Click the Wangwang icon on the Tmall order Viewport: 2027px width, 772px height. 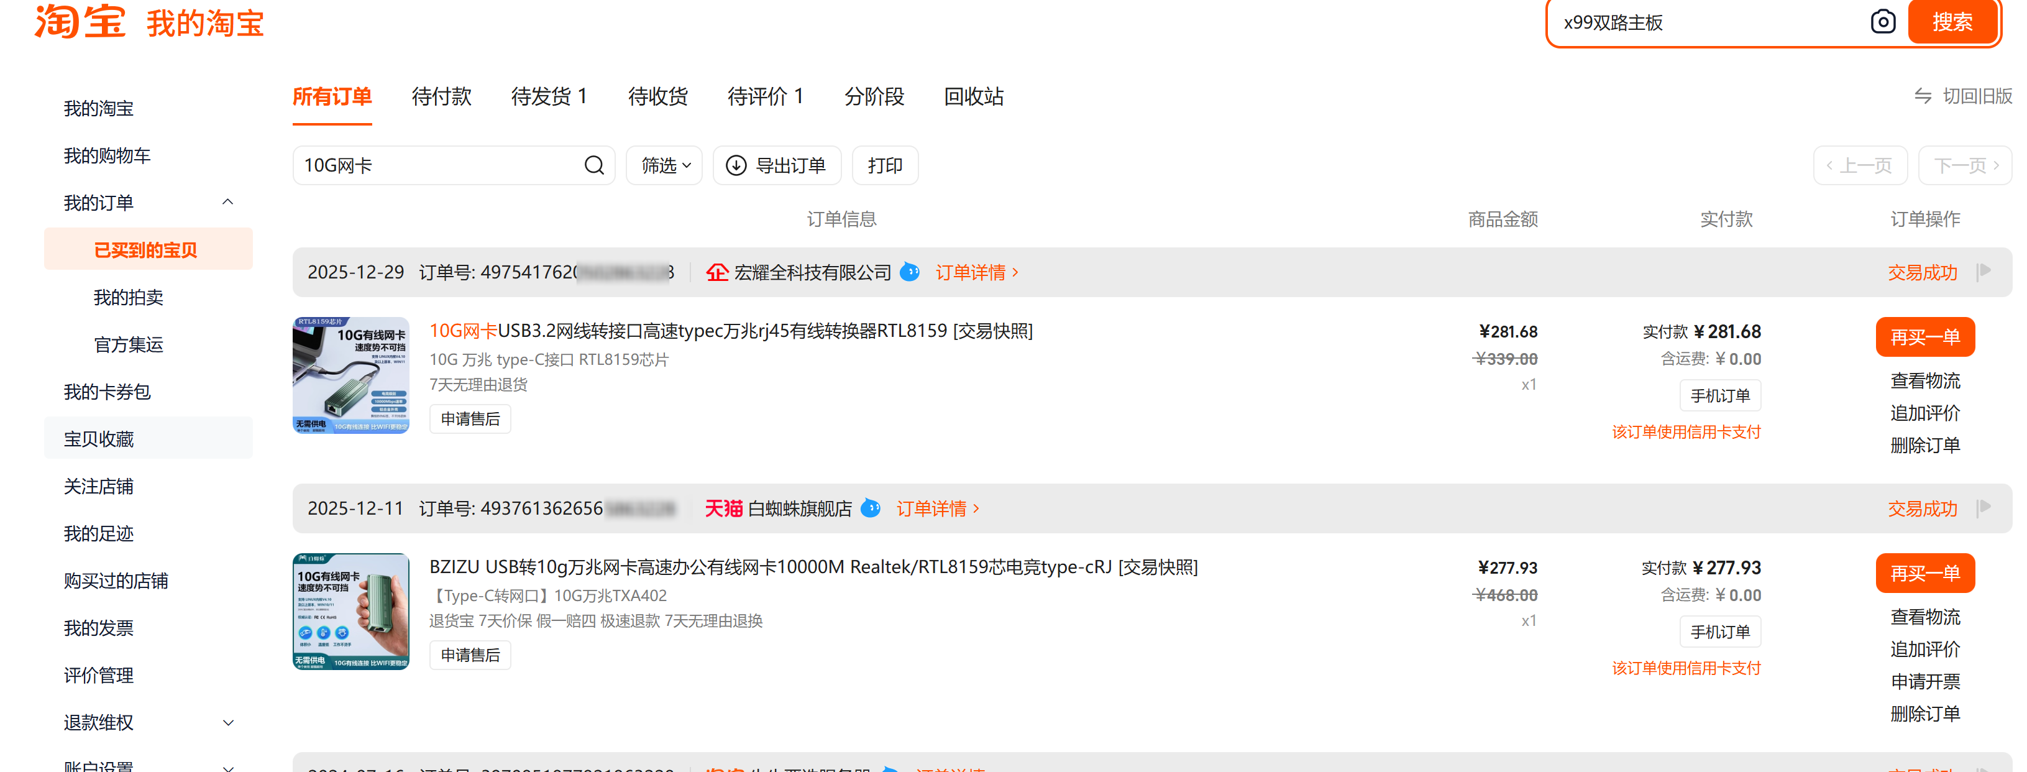click(871, 508)
